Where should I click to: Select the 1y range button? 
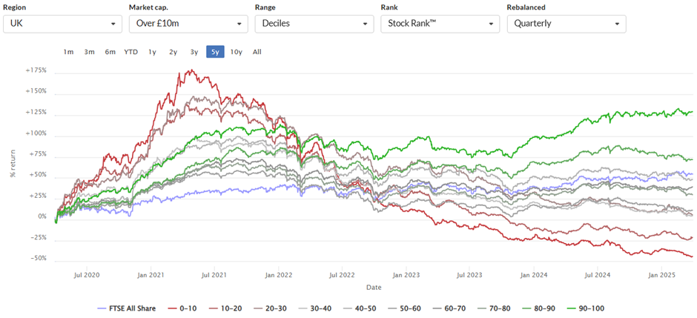[152, 52]
